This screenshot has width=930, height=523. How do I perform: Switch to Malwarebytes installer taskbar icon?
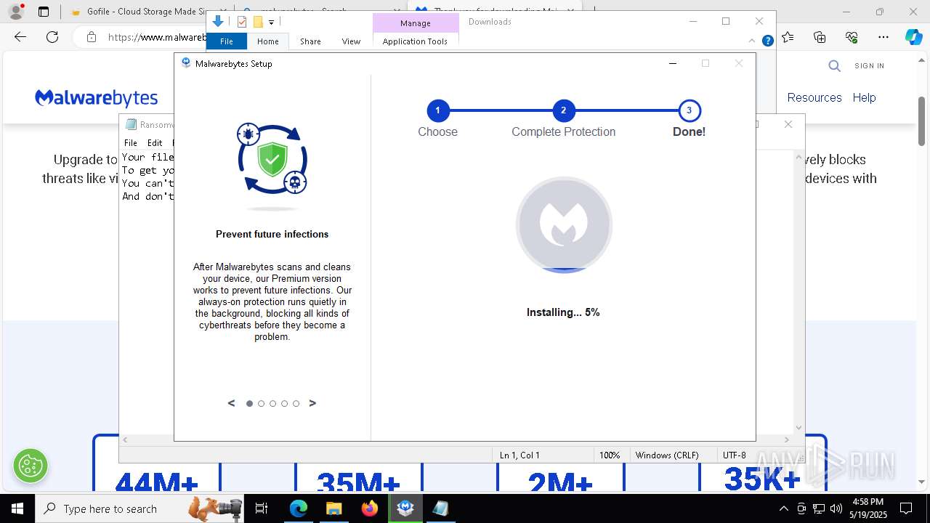click(405, 508)
